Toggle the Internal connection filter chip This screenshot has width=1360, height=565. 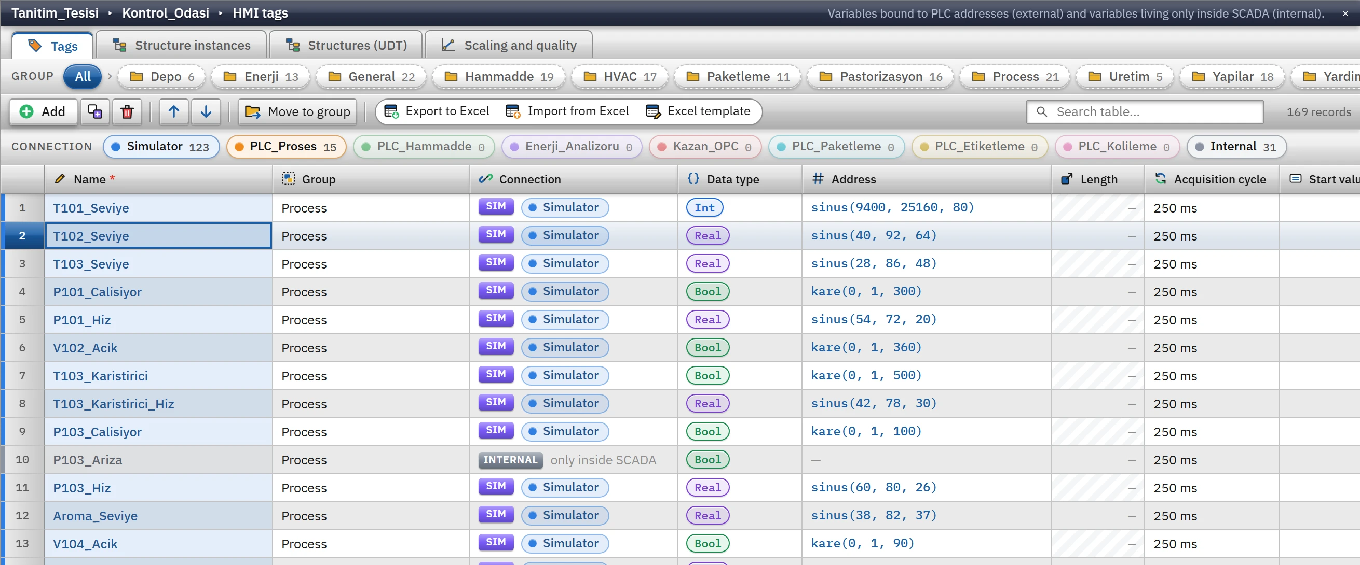click(x=1236, y=147)
